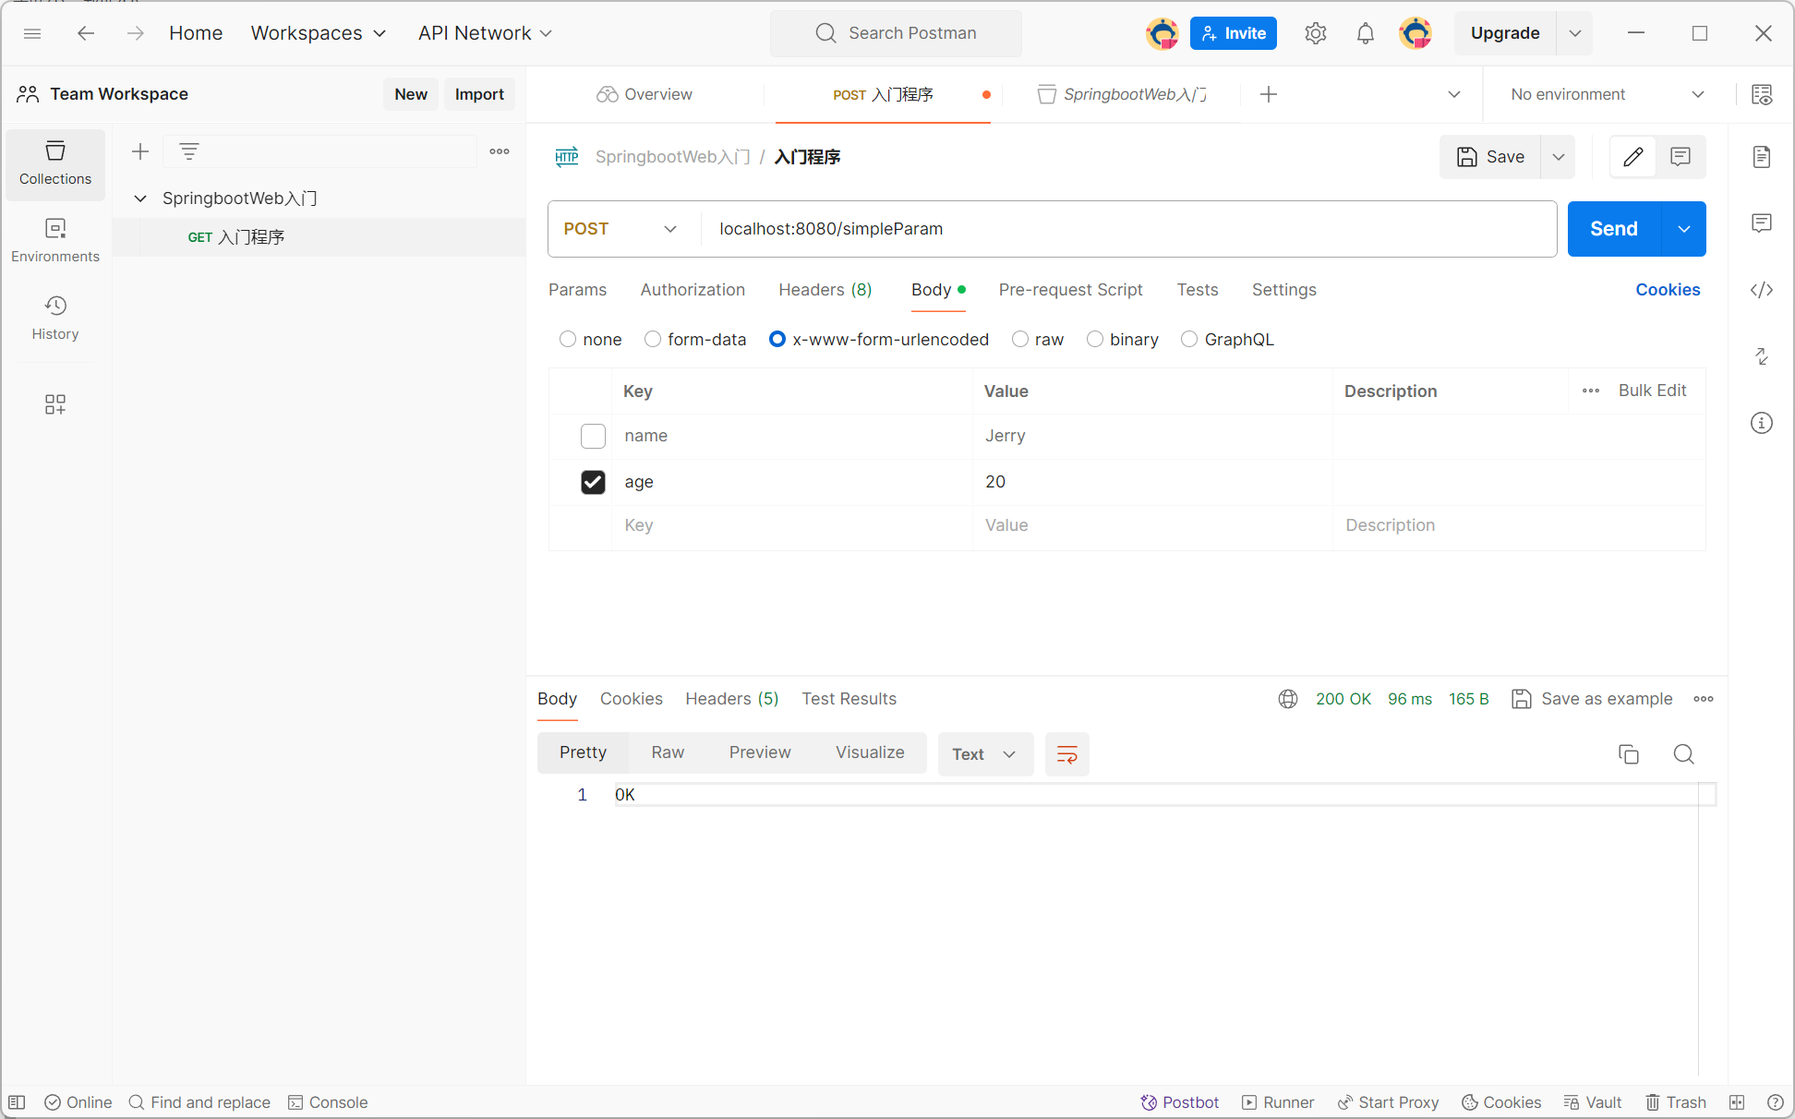This screenshot has height=1119, width=1795.
Task: Open request info icon in right sidebar
Action: 1762,423
